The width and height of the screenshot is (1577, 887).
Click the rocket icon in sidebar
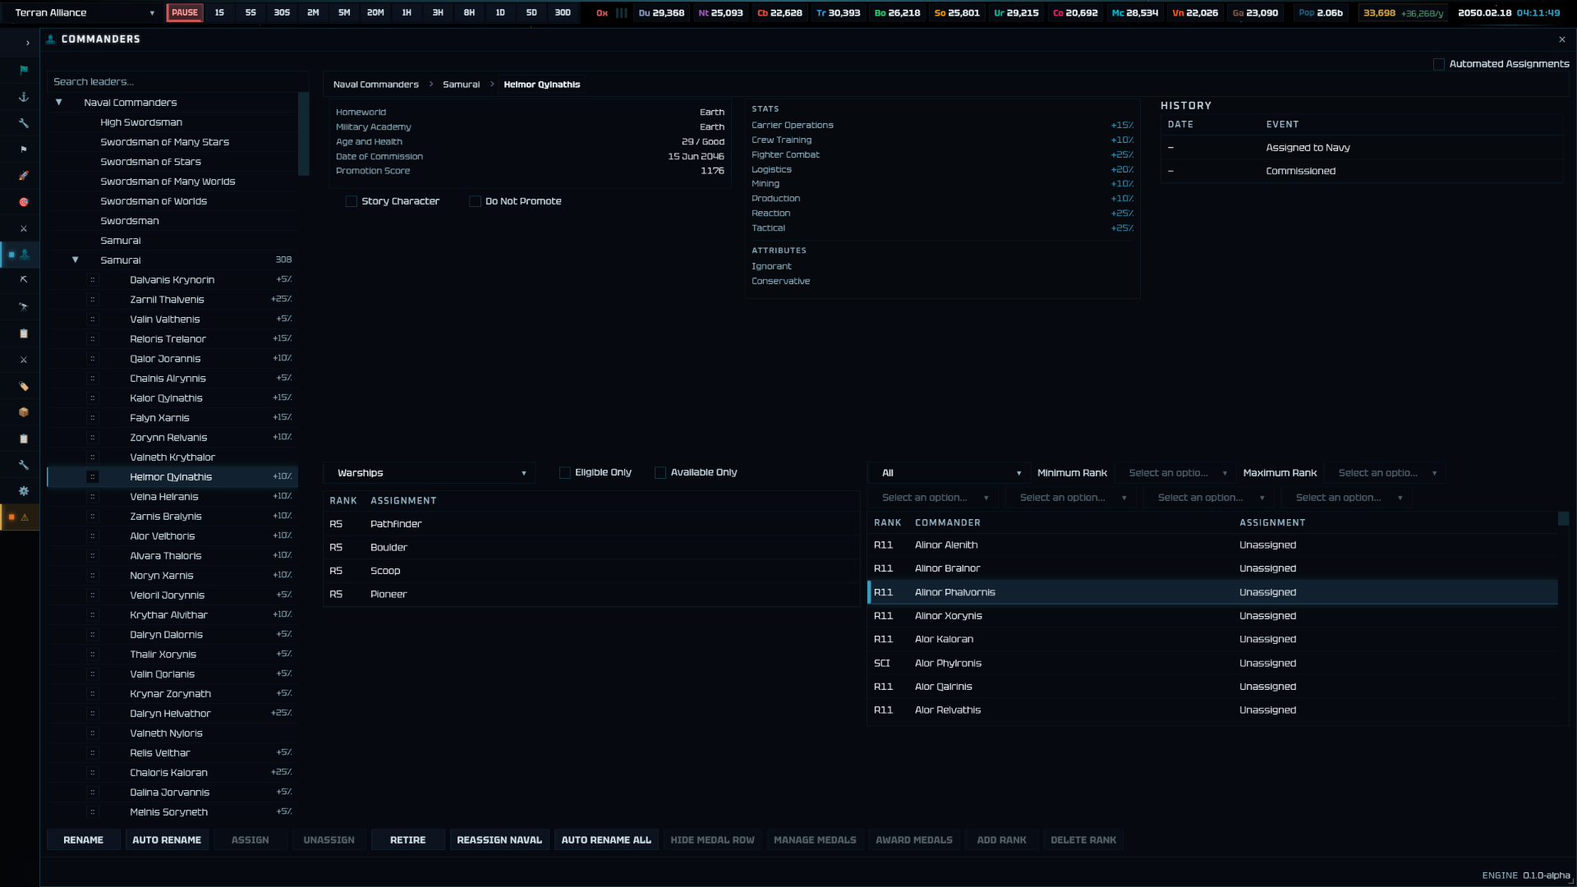point(24,176)
